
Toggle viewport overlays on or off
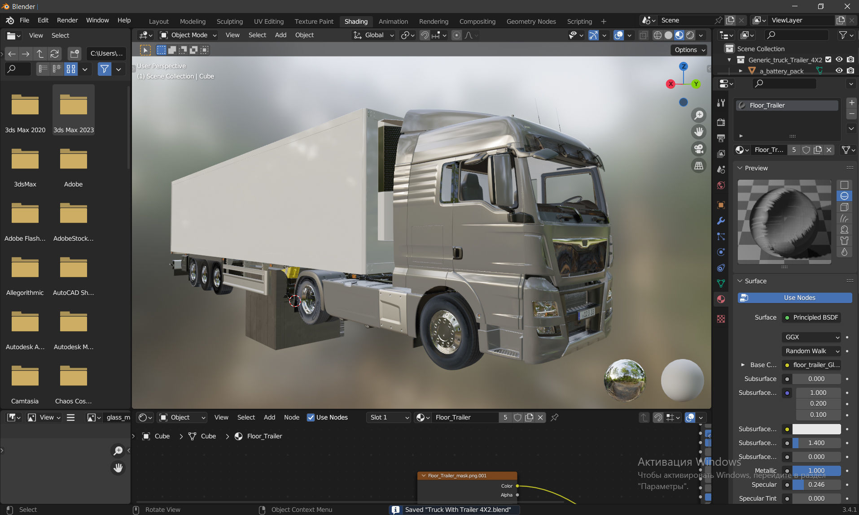(x=618, y=35)
